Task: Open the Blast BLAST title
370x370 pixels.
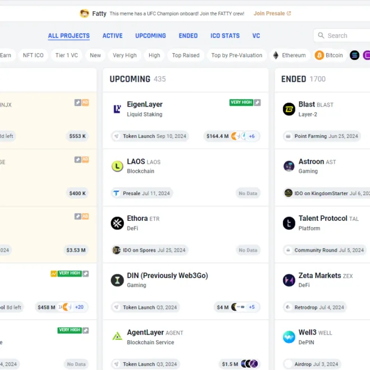Action: point(316,104)
